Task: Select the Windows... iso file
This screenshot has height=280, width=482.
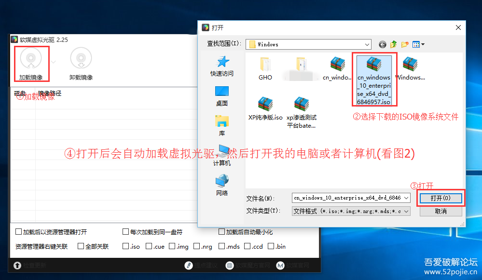Action: tap(410, 69)
